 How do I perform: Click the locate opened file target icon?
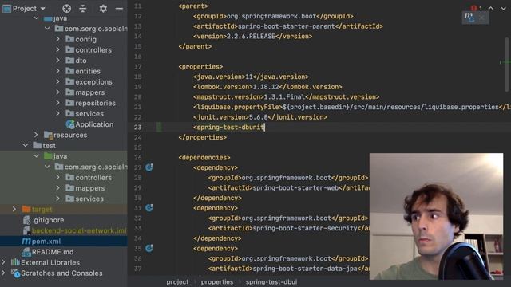click(66, 9)
